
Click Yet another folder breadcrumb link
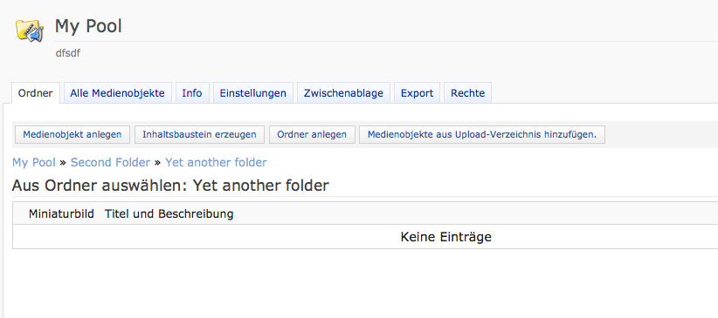pos(216,162)
